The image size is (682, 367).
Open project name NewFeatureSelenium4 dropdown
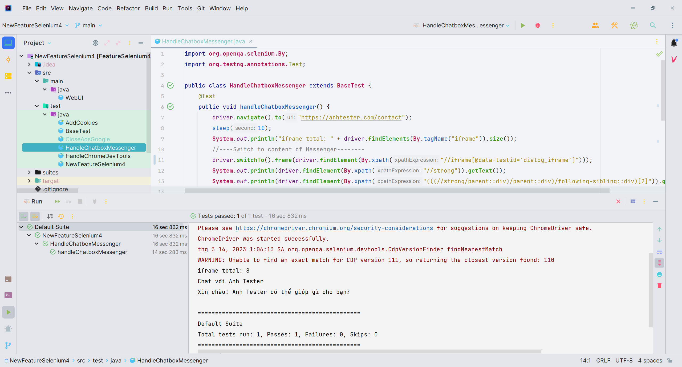coord(35,25)
